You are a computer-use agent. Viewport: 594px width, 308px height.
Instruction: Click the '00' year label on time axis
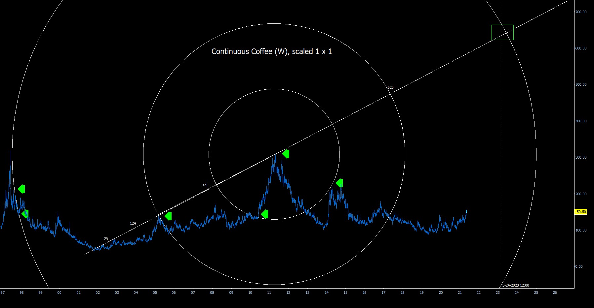[x=59, y=293]
